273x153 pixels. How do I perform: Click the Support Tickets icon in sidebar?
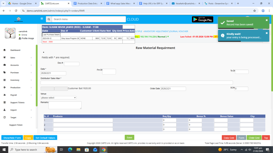5,103
